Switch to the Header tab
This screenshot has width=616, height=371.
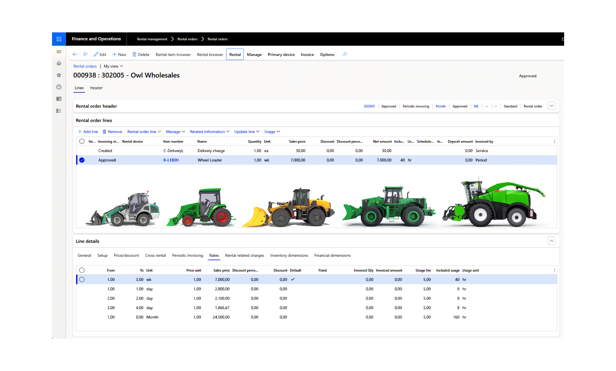coord(96,88)
